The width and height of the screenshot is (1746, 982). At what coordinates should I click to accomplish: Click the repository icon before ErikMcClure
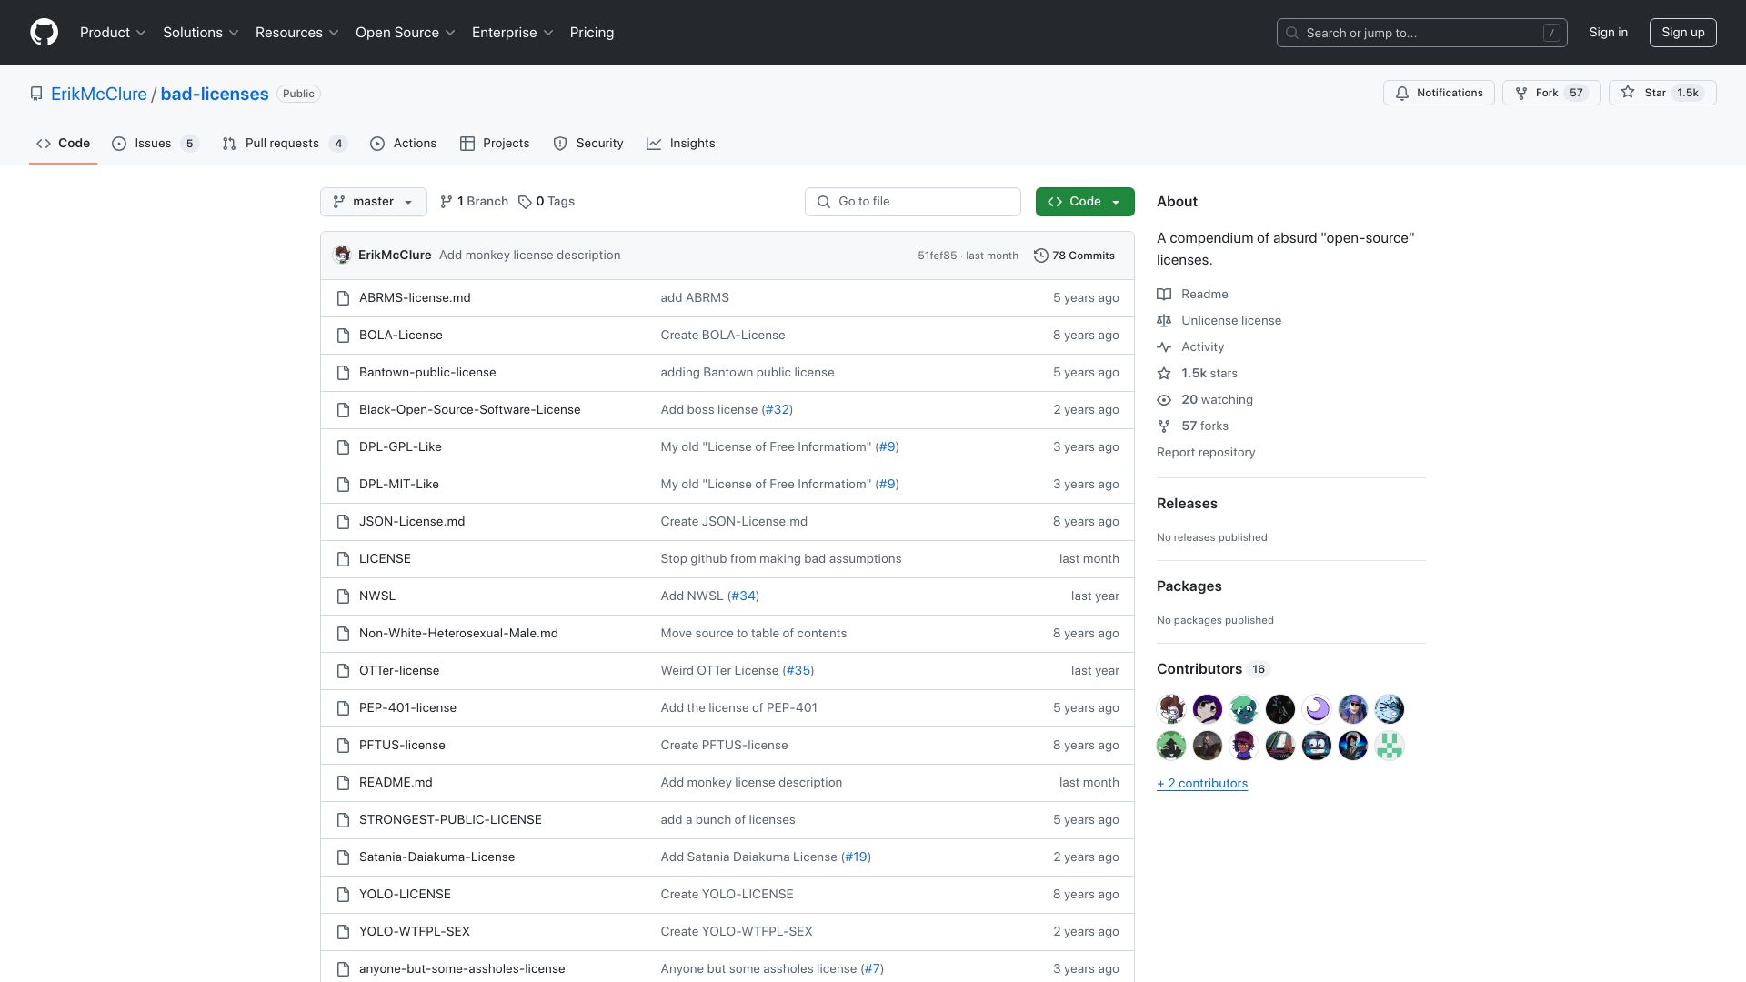click(36, 95)
